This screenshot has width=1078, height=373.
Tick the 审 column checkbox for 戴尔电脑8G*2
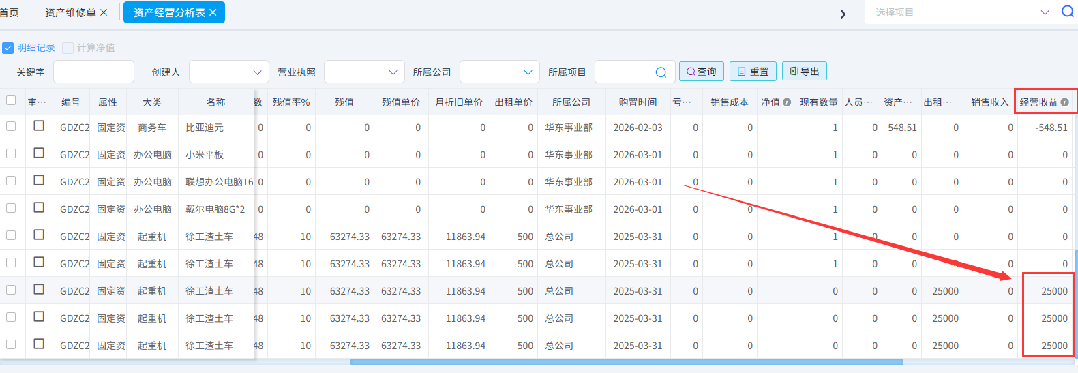tap(39, 207)
